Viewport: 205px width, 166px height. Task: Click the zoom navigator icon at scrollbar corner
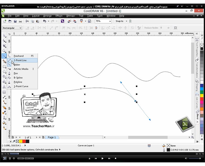[193, 137]
